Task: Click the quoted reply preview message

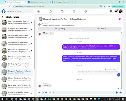Action: 99,72
